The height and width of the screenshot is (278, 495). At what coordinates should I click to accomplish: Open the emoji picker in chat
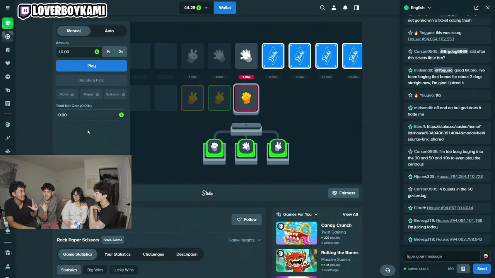click(486, 256)
